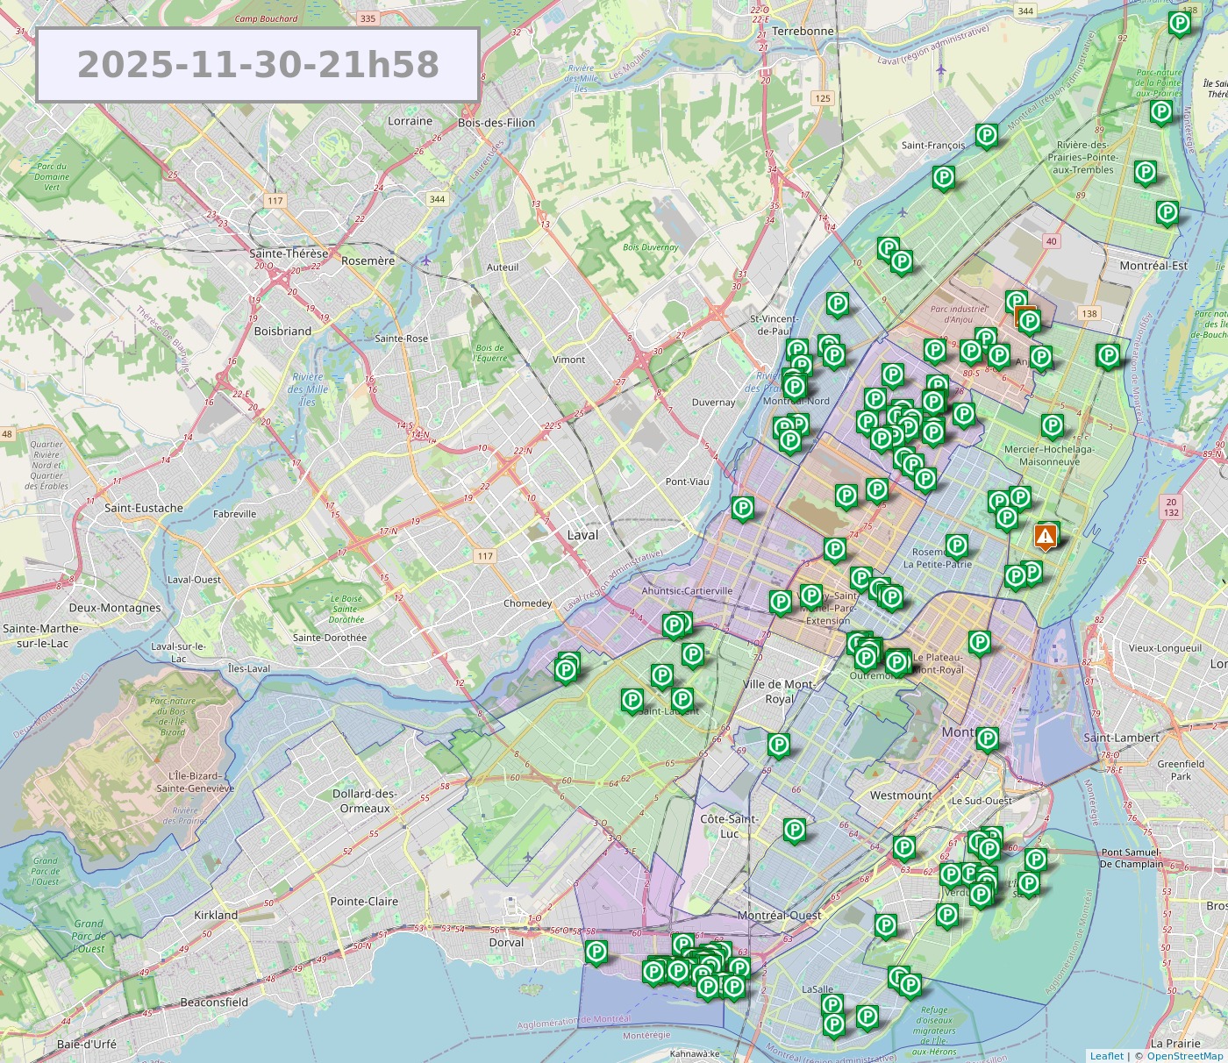
Task: Open parking marker beside downtown Montréal label
Action: click(988, 738)
